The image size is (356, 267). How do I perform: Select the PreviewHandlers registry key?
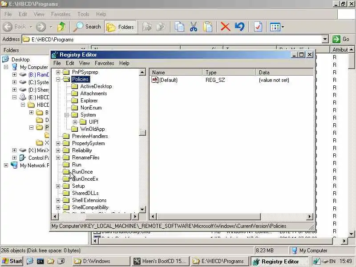[90, 136]
